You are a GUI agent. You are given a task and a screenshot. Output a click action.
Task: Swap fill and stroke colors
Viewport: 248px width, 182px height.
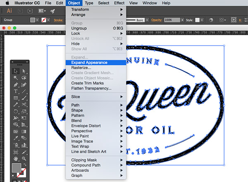[x=25, y=165]
